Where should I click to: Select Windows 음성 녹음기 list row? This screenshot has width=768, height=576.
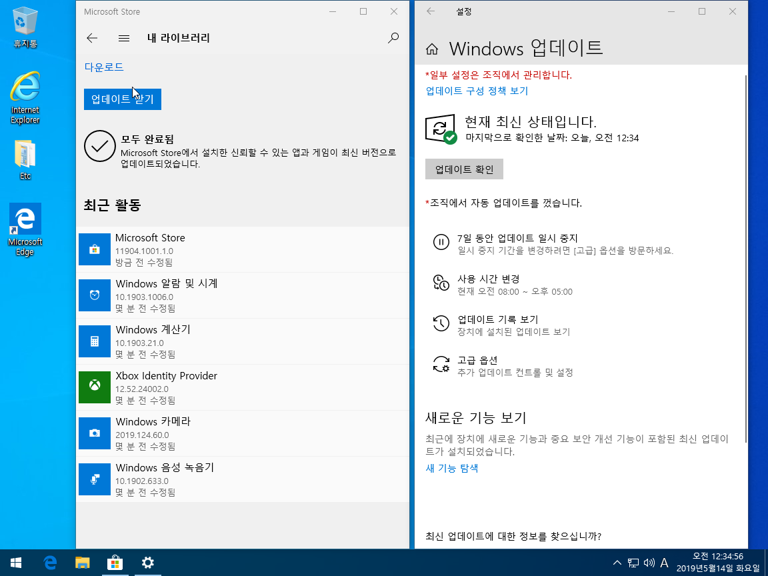[243, 479]
